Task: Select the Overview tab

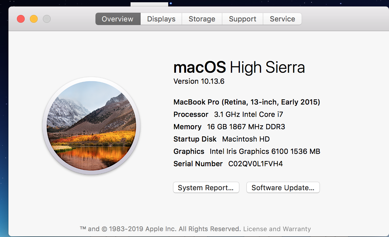Action: (x=118, y=19)
